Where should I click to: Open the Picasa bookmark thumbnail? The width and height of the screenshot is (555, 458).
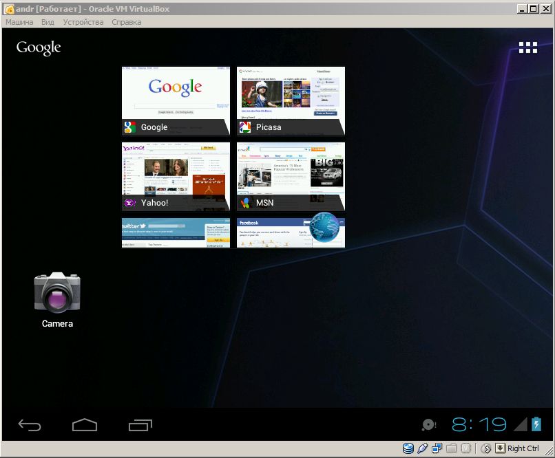(291, 100)
